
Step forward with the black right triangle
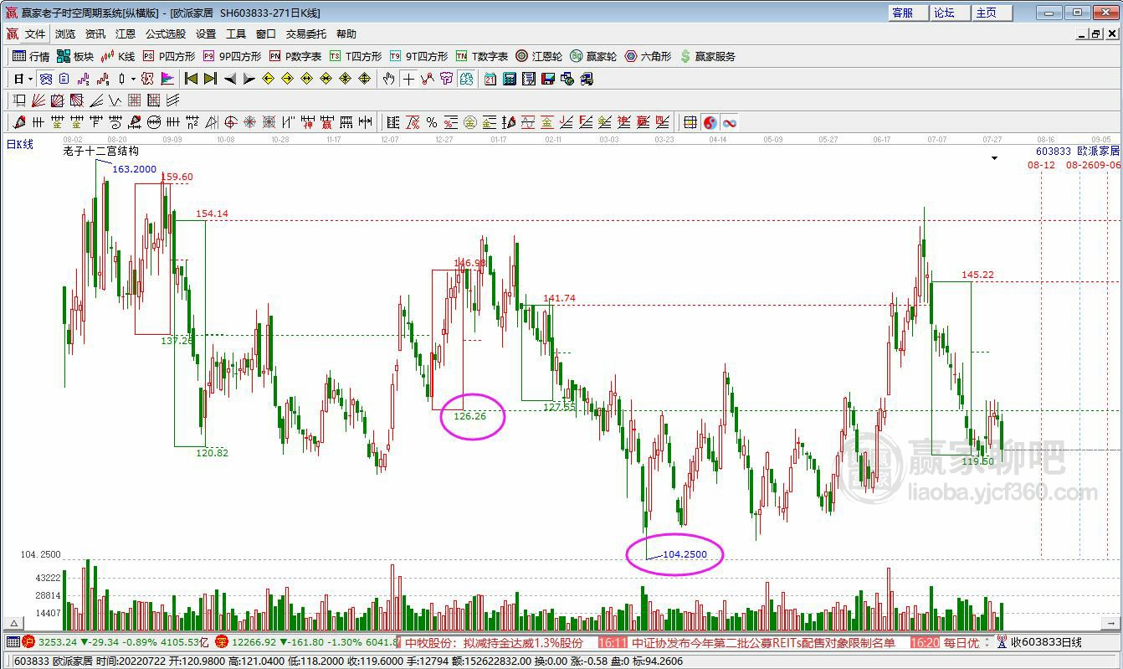[249, 79]
